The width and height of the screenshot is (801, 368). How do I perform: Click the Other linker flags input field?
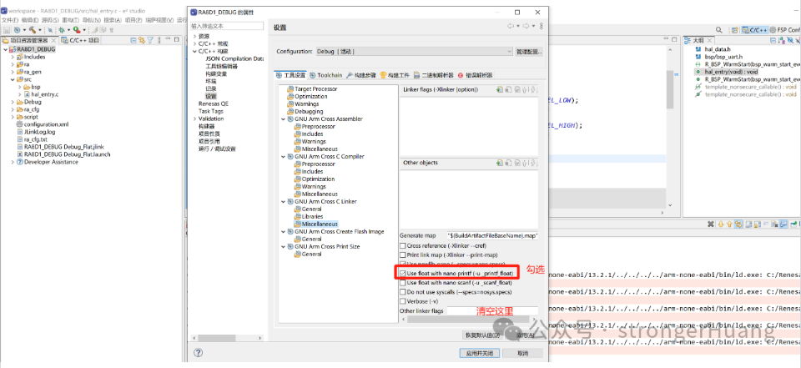[x=492, y=310]
